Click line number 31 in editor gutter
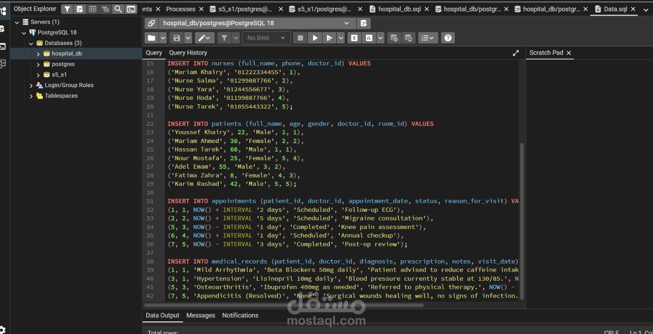653x334 pixels. (x=150, y=201)
